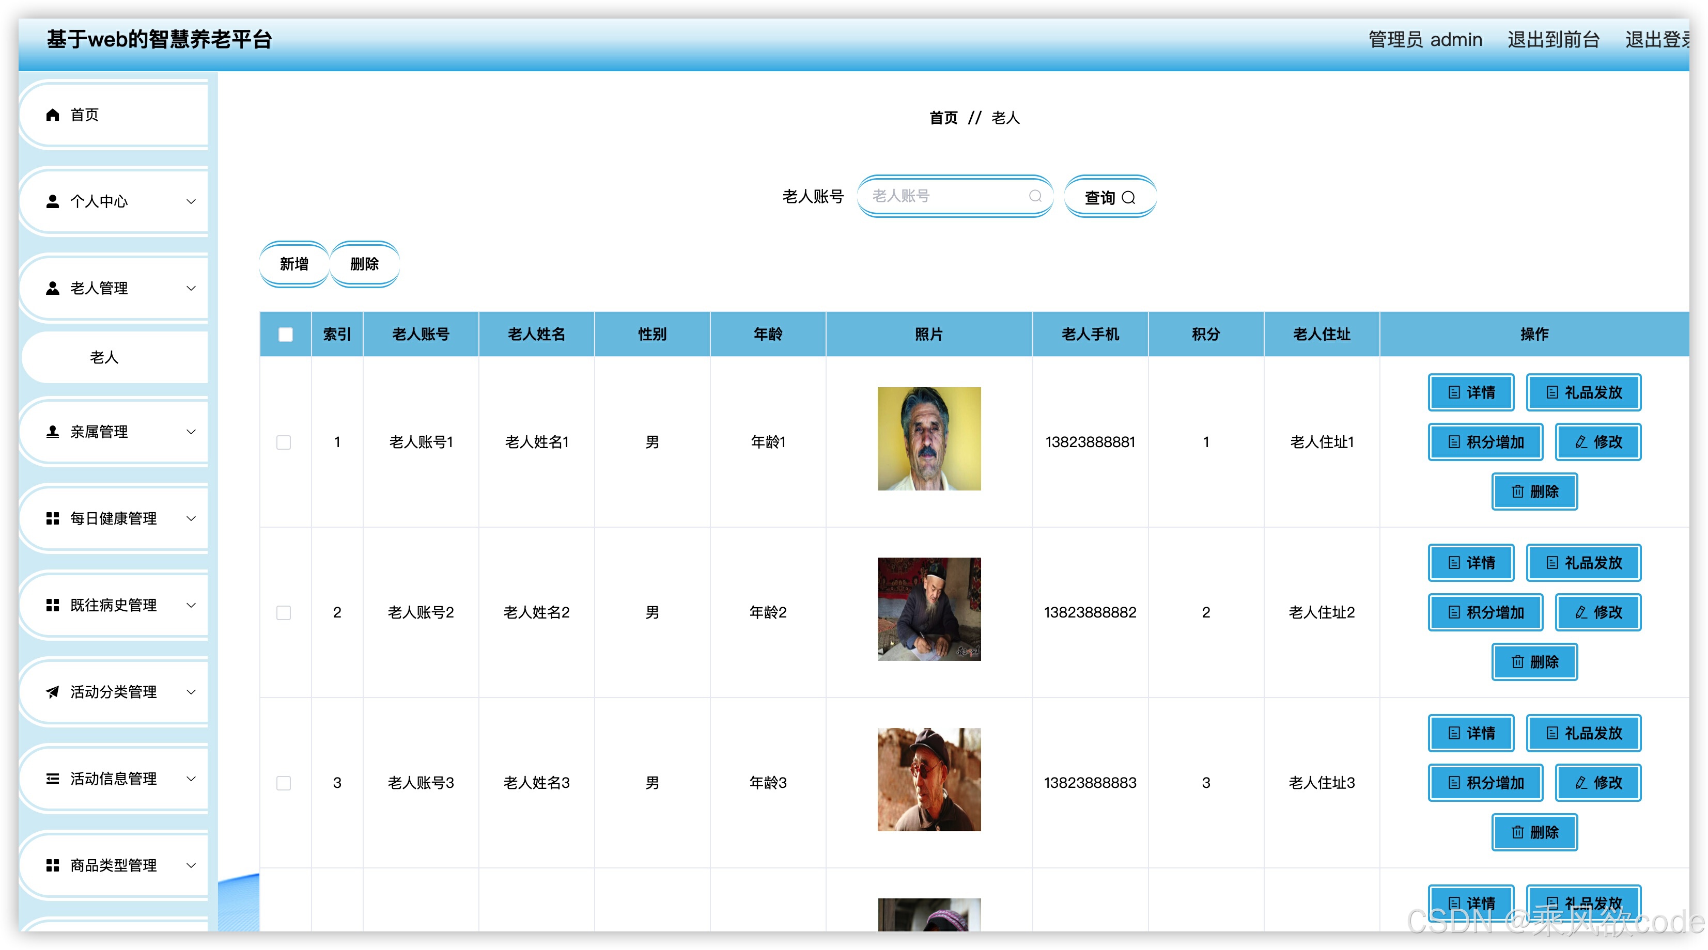Image resolution: width=1708 pixels, height=950 pixels.
Task: Click the grid icon beside 每日健康管理
Action: [52, 518]
